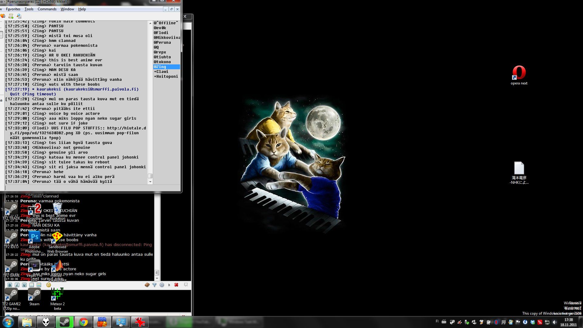Open mIRC from the taskbar

click(102, 322)
